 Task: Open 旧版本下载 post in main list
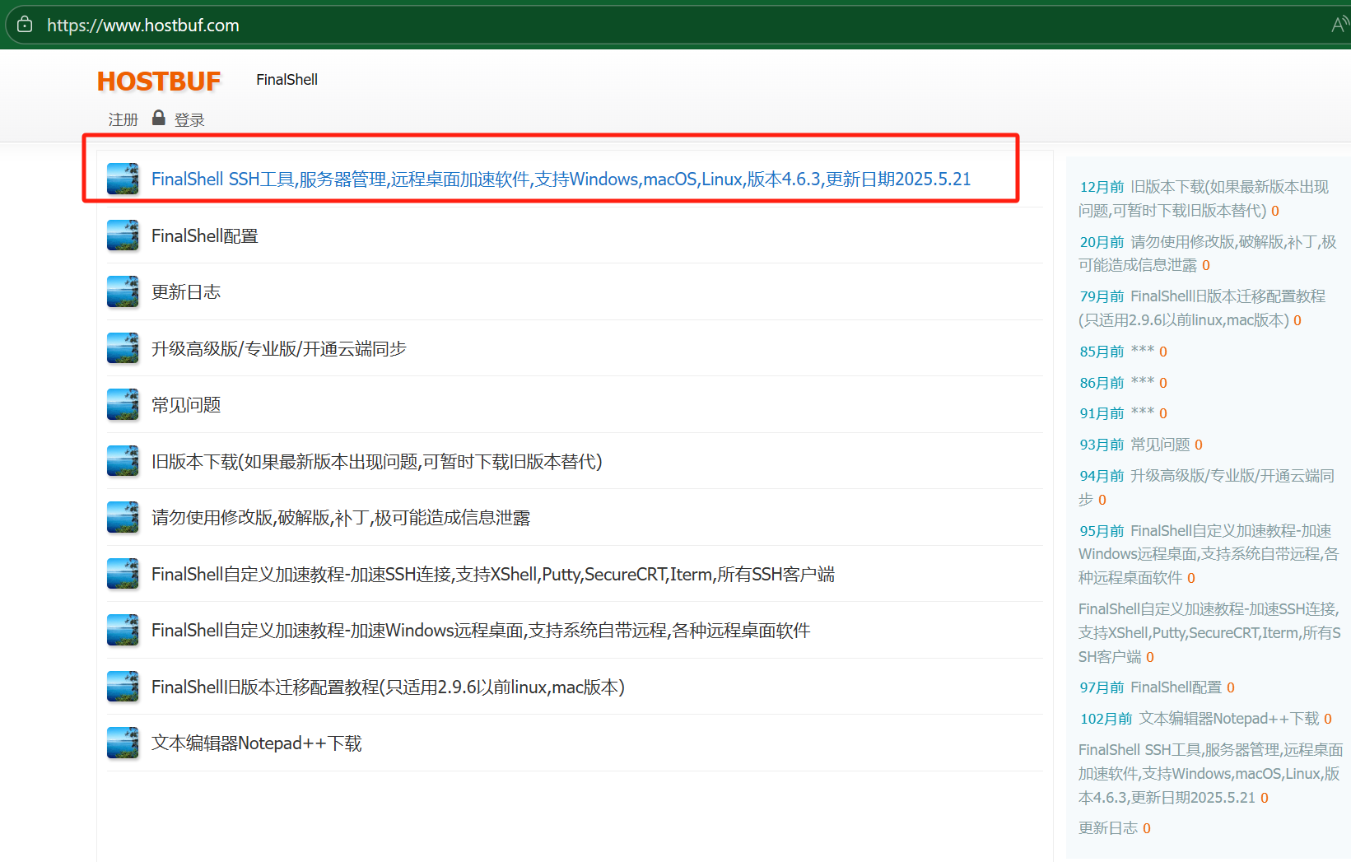377,462
